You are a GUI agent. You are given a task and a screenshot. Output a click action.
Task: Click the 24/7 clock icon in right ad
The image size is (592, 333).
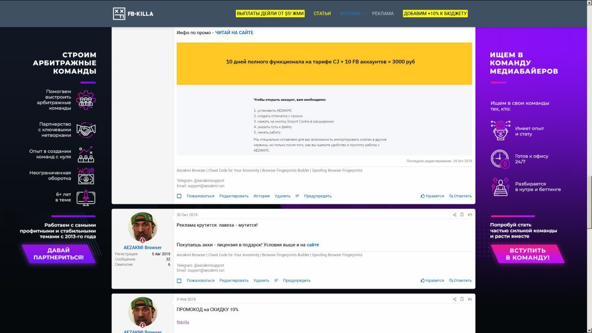500,159
